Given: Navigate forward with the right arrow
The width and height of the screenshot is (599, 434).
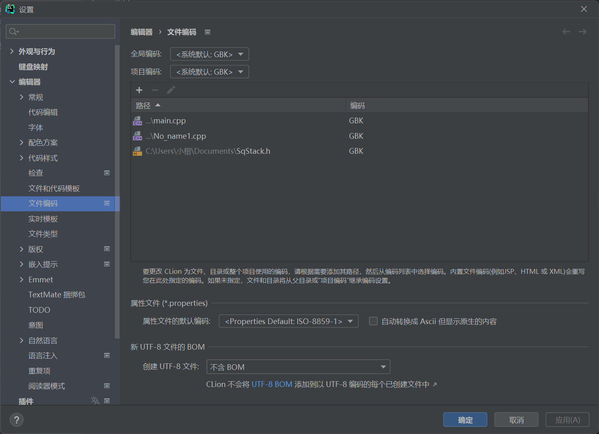Looking at the screenshot, I should [582, 32].
